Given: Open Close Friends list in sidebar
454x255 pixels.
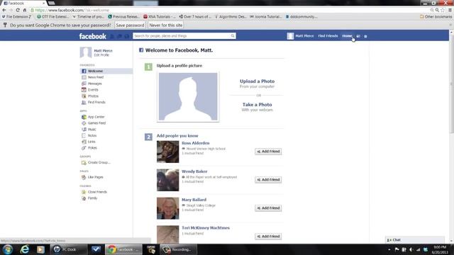Looking at the screenshot, I should tap(97, 192).
